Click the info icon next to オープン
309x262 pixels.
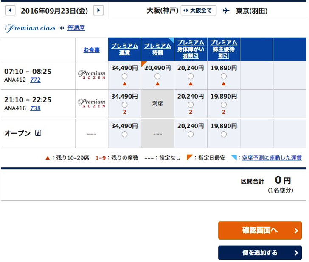(x=38, y=133)
